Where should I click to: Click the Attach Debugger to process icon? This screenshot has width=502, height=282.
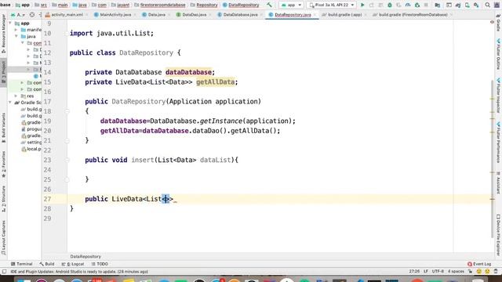point(417,5)
